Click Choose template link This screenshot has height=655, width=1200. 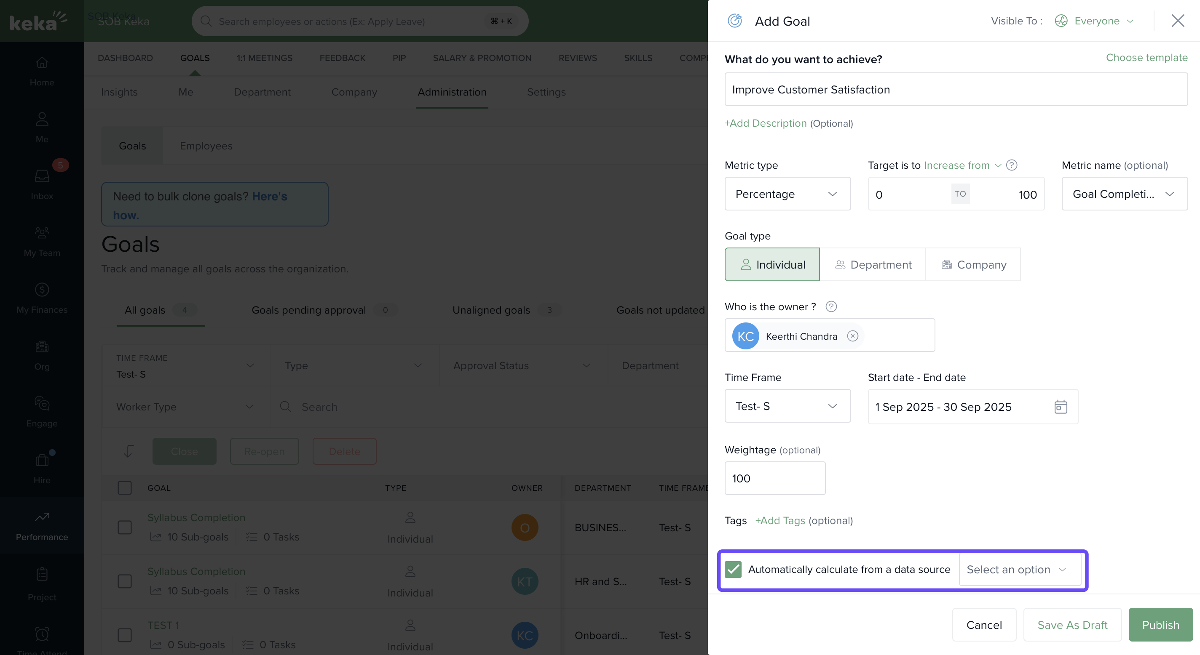(x=1146, y=58)
